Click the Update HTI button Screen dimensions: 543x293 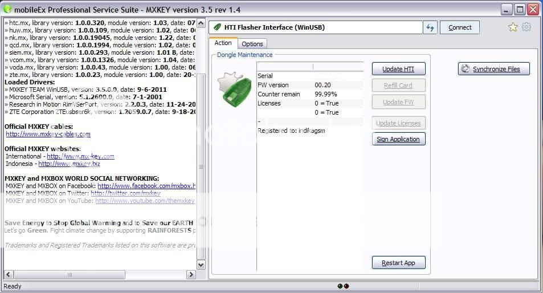pos(398,69)
